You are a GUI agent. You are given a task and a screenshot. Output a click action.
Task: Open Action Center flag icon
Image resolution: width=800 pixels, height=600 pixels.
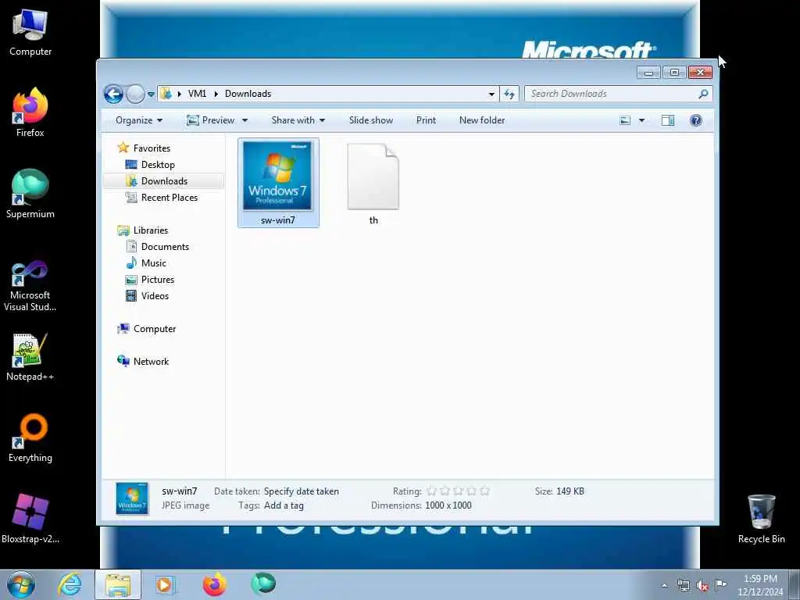pyautogui.click(x=720, y=584)
